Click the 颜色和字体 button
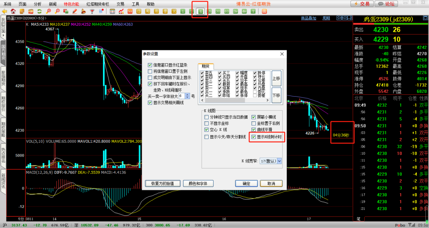429x228 pixels. 198,184
